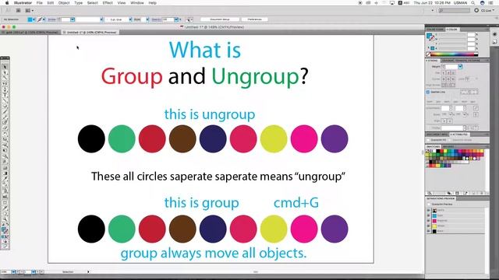Toggle visibility of the CMYK separation
Viewport: 499px width, 280px height.
428,210
